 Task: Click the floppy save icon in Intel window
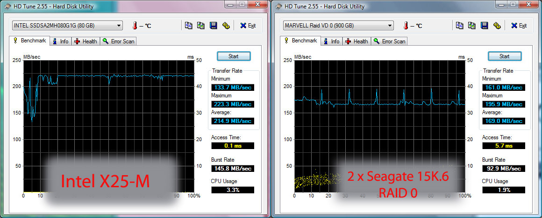pyautogui.click(x=213, y=26)
